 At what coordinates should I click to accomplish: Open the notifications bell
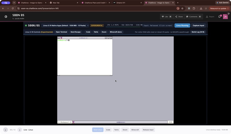point(220,17)
